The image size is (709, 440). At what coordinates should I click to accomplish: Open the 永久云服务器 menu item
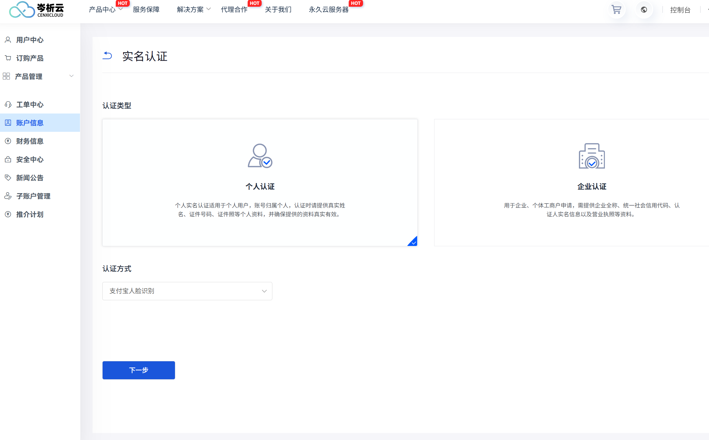tap(329, 10)
